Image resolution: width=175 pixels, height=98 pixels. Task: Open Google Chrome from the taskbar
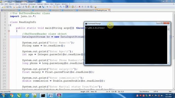coord(11,96)
